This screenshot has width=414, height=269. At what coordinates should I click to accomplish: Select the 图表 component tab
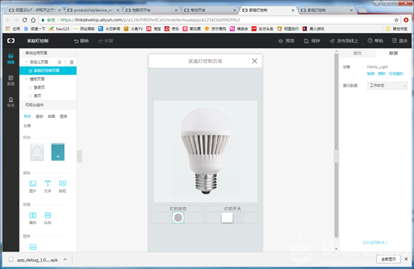64,117
